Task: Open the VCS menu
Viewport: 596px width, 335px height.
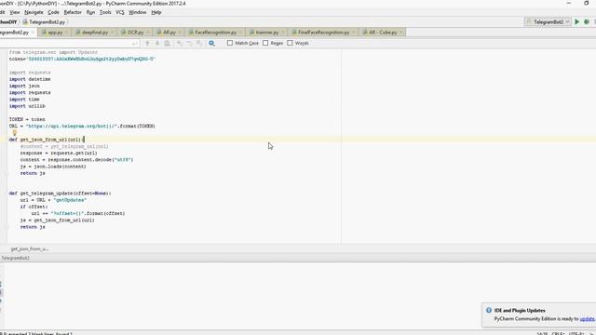Action: [x=120, y=12]
